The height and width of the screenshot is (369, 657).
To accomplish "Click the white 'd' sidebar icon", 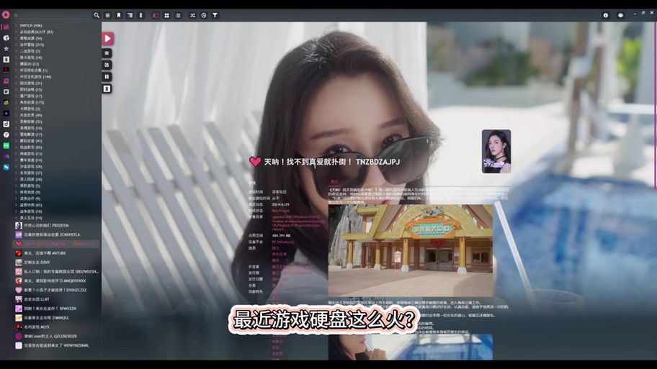I will (6, 124).
